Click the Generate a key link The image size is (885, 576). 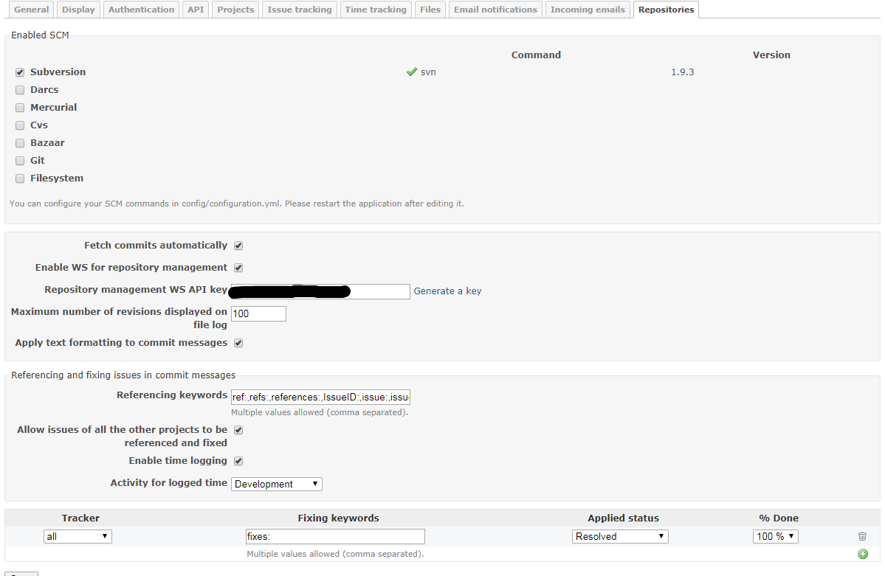pyautogui.click(x=447, y=291)
